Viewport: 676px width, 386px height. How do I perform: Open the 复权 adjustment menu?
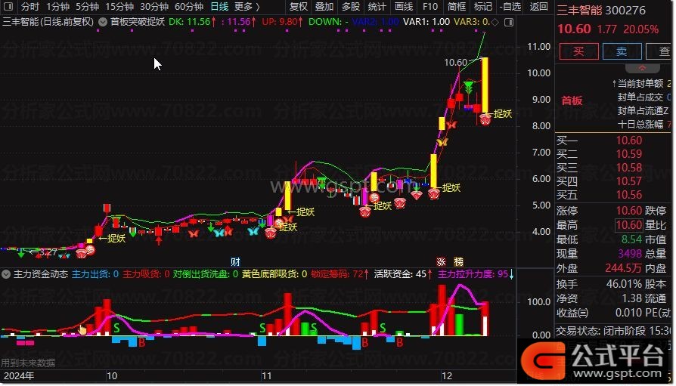(x=299, y=7)
